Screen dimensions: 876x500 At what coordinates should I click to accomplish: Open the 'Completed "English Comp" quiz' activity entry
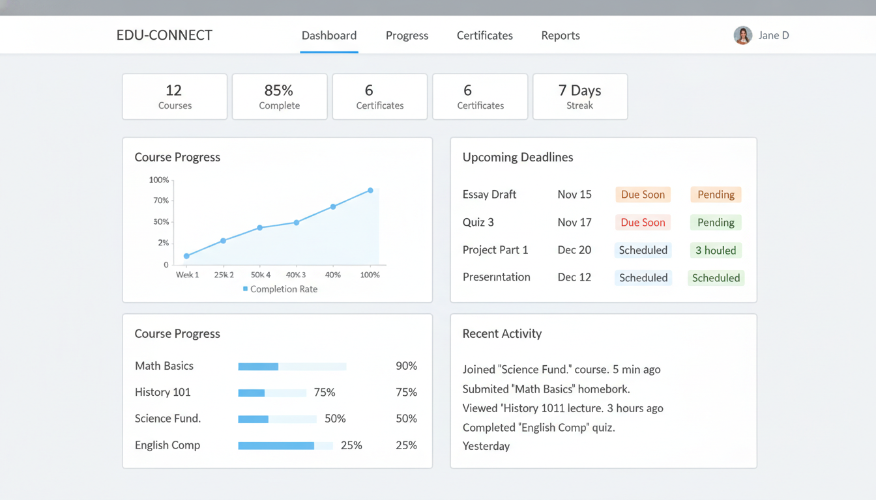pos(538,428)
